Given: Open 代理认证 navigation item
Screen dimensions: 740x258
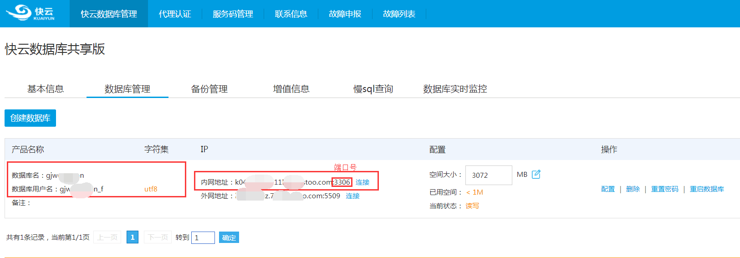Looking at the screenshot, I should [x=175, y=14].
